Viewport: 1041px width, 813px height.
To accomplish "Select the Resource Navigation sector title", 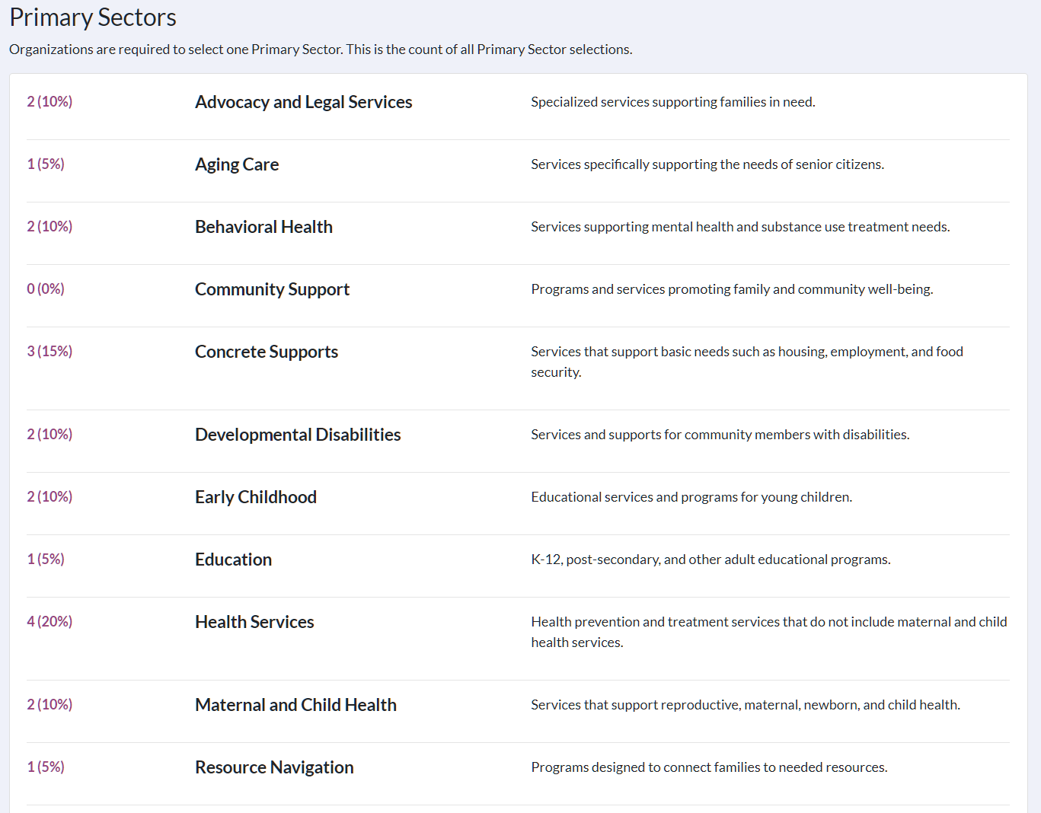I will 274,767.
